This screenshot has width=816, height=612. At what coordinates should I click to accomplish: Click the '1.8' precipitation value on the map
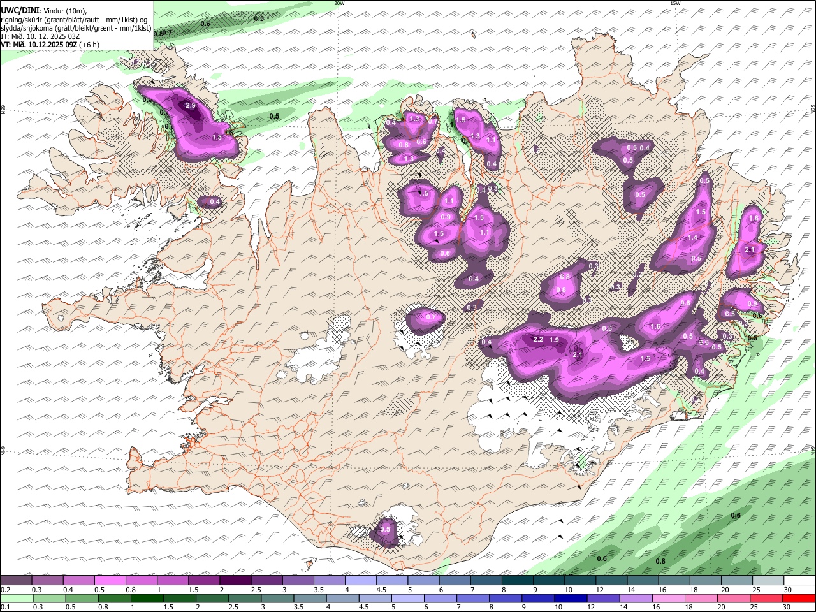(217, 137)
